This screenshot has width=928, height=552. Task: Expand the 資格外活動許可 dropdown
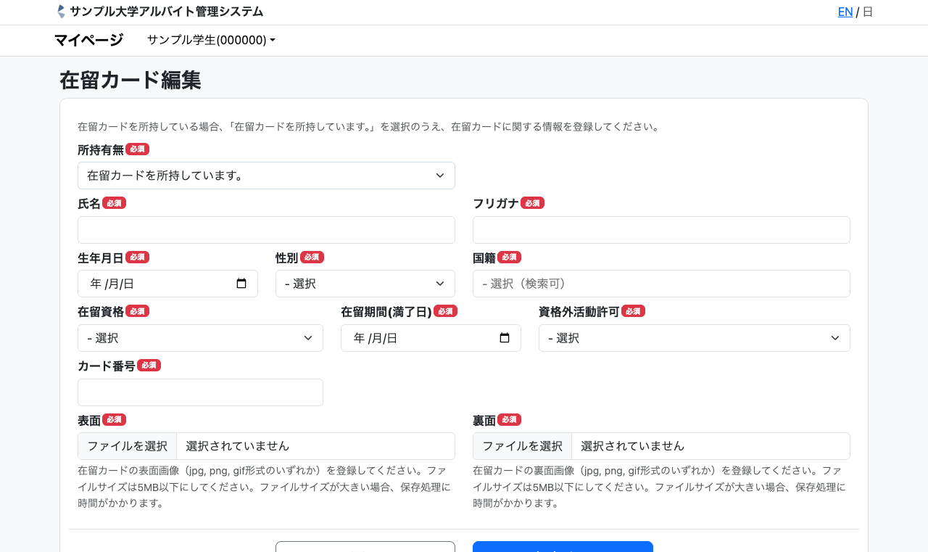(694, 338)
